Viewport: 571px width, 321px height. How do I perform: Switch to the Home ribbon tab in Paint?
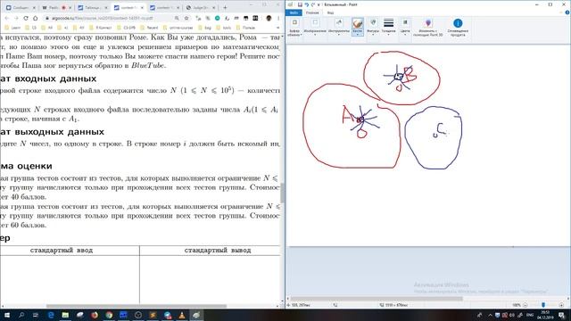tap(312, 12)
